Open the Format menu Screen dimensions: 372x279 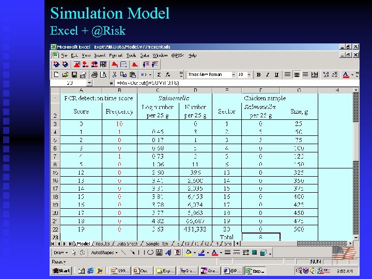[116, 55]
